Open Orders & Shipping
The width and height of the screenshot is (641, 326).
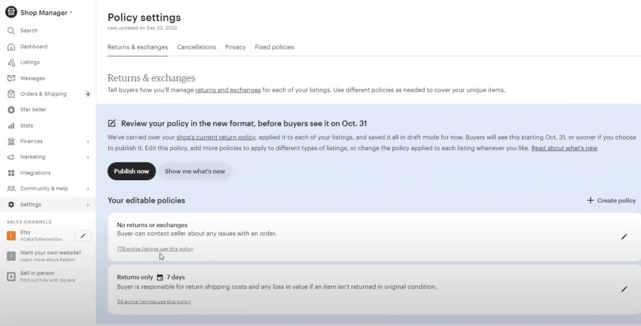tap(43, 94)
